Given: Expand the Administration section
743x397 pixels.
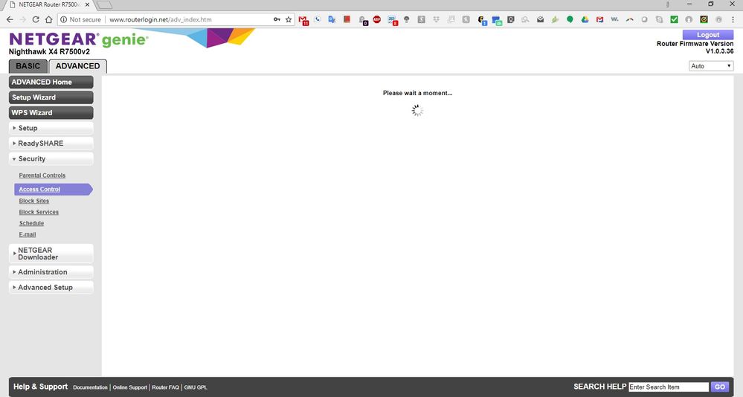Looking at the screenshot, I should [x=51, y=272].
